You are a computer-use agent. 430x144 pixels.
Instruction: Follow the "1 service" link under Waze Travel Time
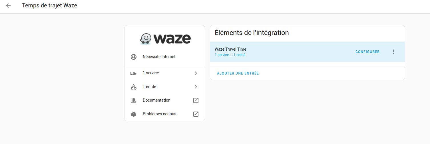(222, 55)
